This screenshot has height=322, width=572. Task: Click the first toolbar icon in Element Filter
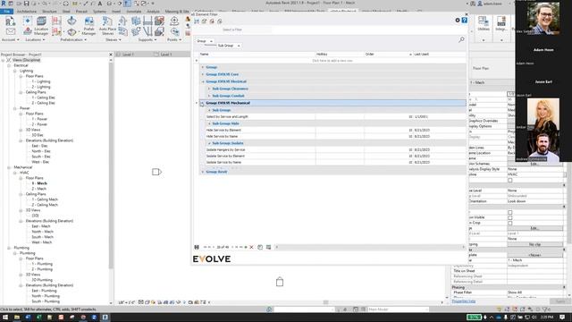click(197, 21)
